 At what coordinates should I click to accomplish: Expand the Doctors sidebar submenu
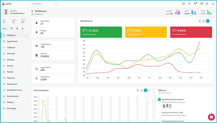point(27,66)
